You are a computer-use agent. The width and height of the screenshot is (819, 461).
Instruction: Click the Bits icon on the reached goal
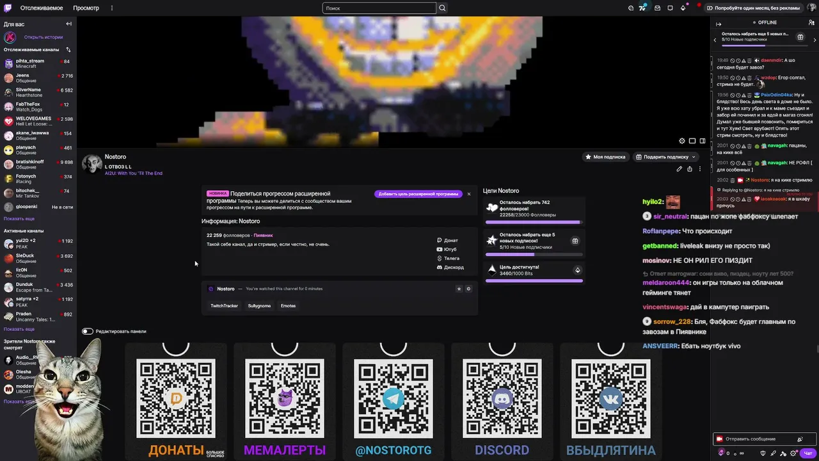577,270
